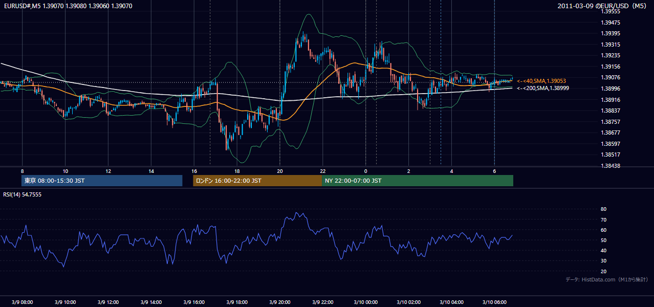Screen dimensions: 654x307
Task: Click price level 1.39315 on the axis
Action: (x=610, y=45)
